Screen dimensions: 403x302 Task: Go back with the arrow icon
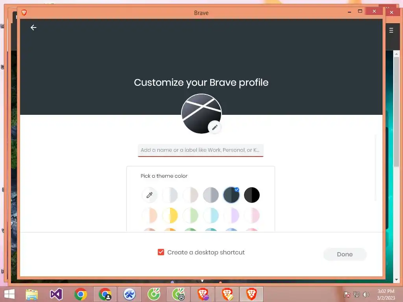click(33, 28)
